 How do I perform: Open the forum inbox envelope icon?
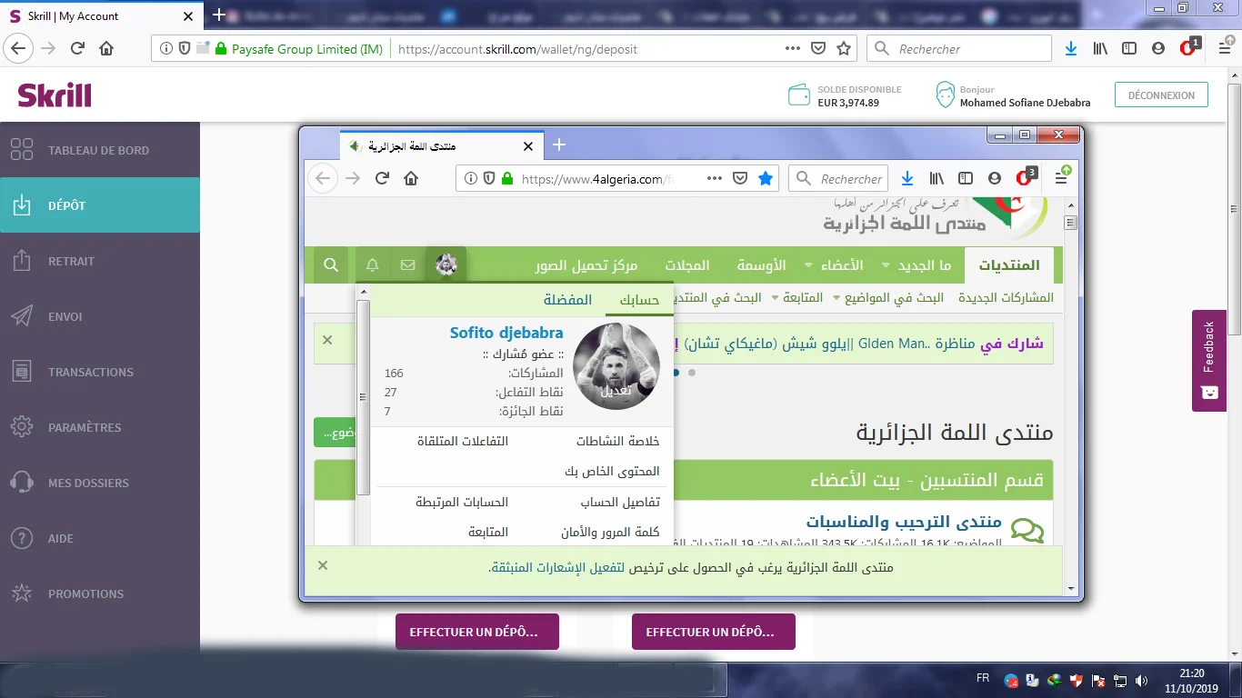(407, 265)
